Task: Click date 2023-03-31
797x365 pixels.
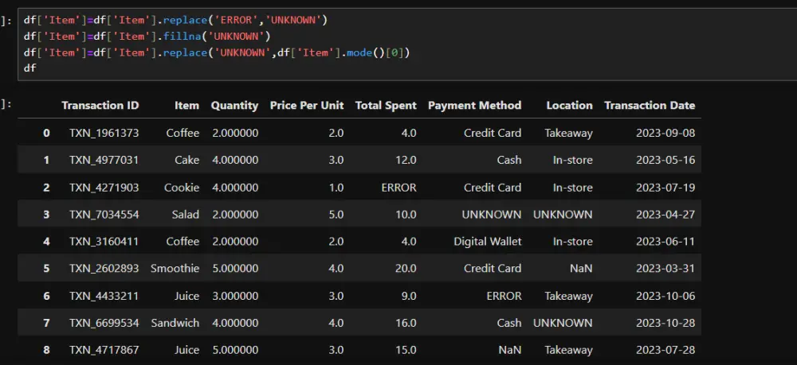Action: coord(665,268)
